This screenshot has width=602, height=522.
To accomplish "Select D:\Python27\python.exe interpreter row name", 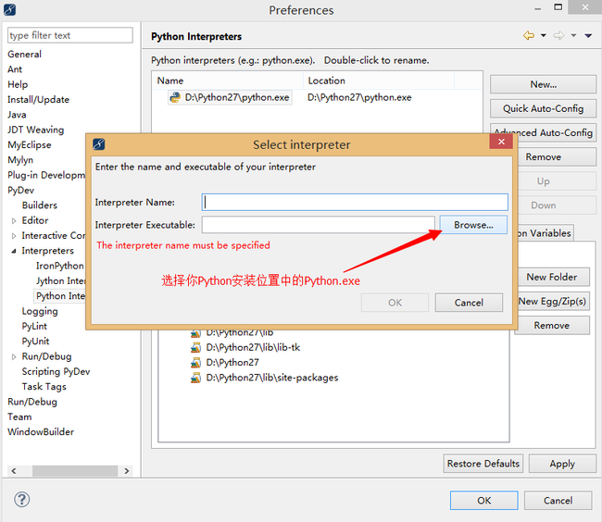I will (x=236, y=97).
